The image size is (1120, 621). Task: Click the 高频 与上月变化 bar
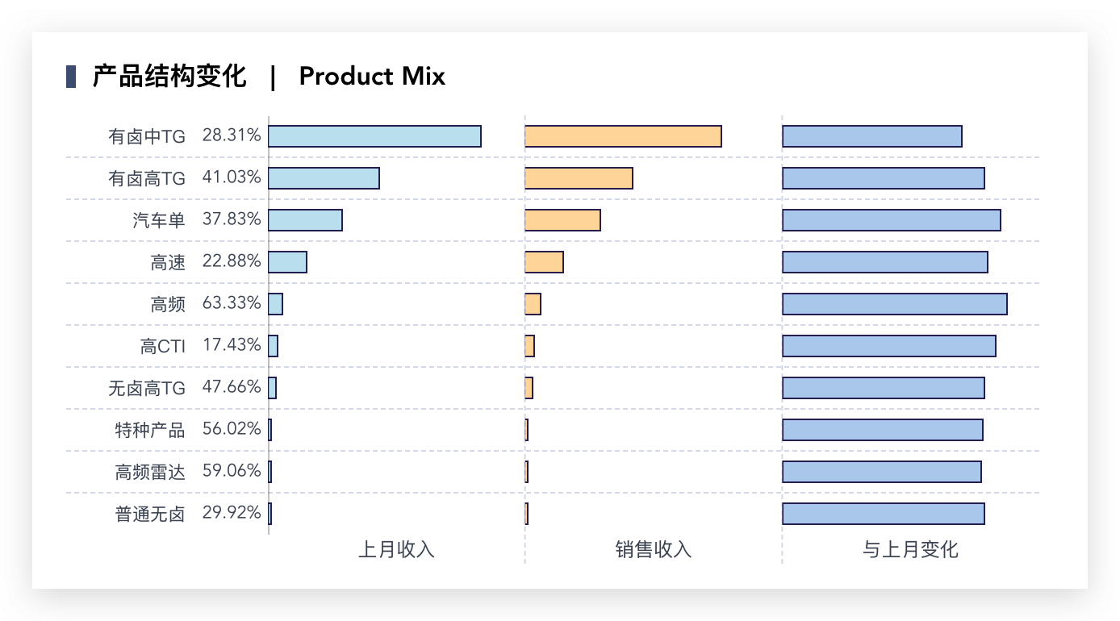click(894, 304)
